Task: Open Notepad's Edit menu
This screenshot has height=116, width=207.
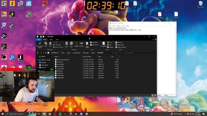Action: pos(114,26)
